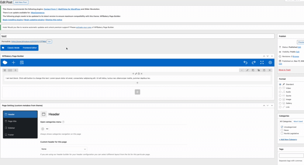Screen dimensions: 304x165
Task: Open Page title tab in Page Setting
Action: 20,121
